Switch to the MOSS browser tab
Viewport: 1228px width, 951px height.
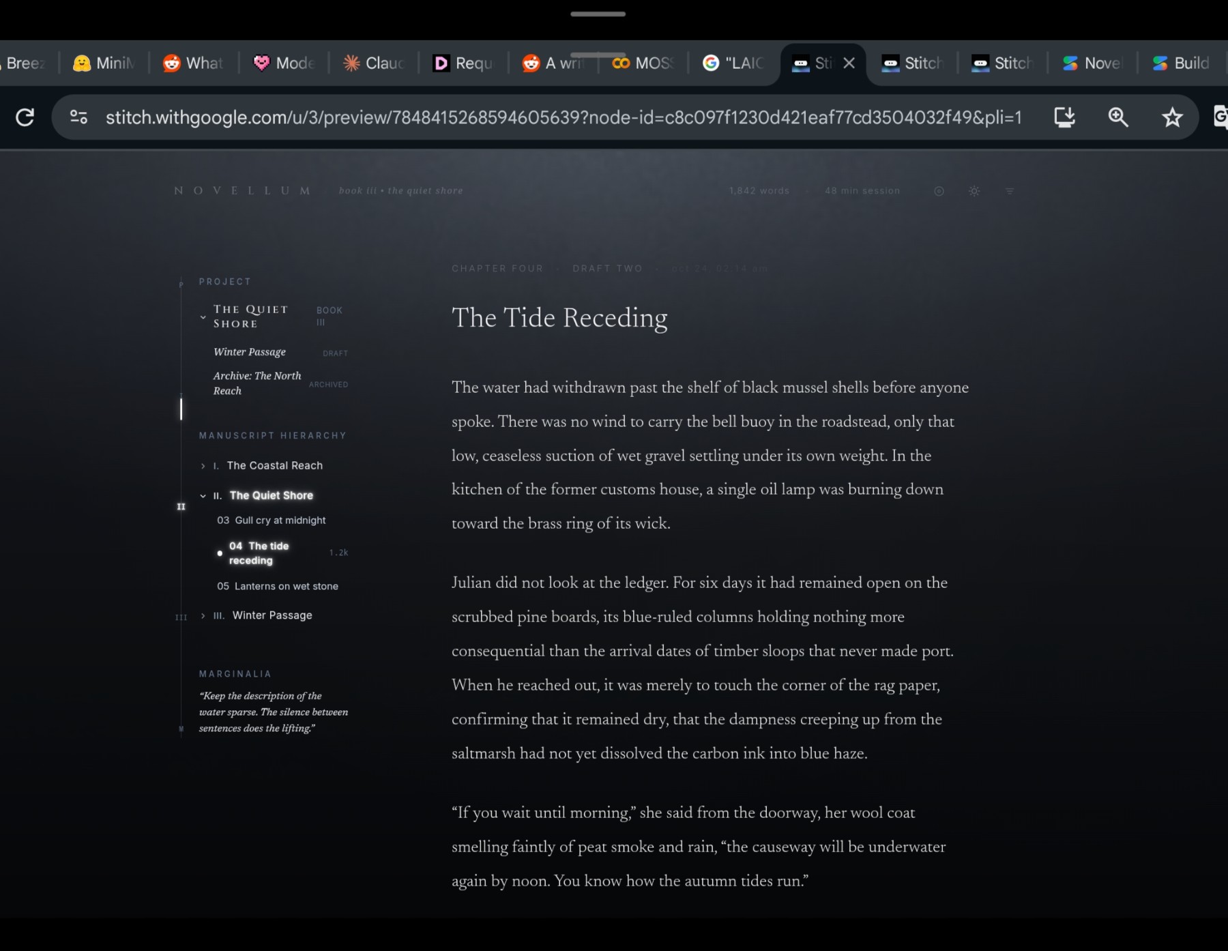click(643, 63)
